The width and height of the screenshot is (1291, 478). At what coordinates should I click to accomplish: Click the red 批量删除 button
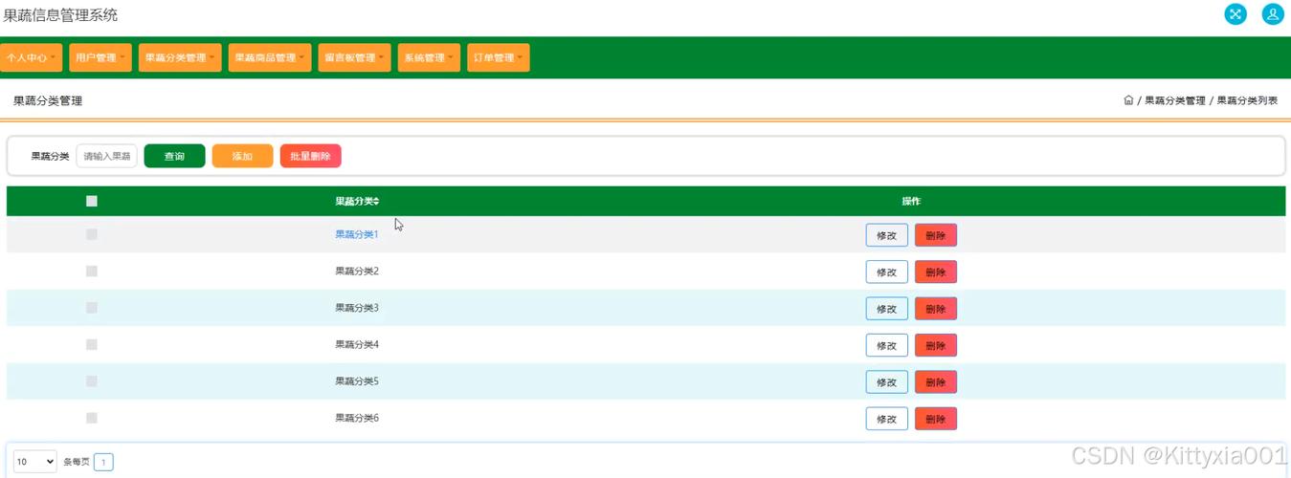click(310, 156)
